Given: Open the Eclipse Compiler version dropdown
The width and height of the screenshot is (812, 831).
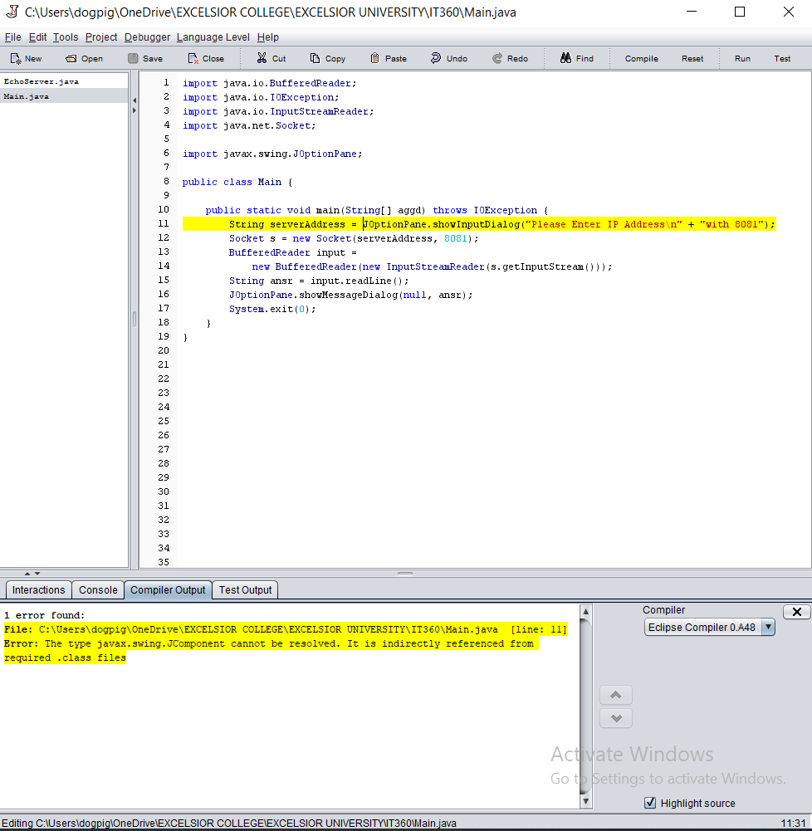Looking at the screenshot, I should tap(767, 627).
